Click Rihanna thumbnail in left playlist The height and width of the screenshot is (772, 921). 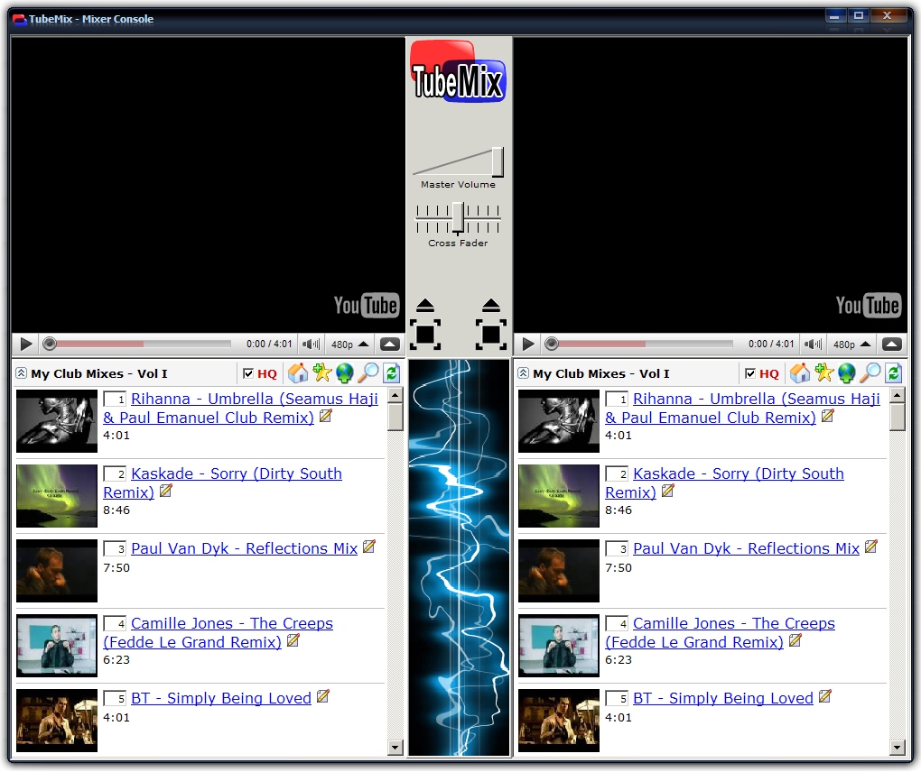click(x=56, y=420)
